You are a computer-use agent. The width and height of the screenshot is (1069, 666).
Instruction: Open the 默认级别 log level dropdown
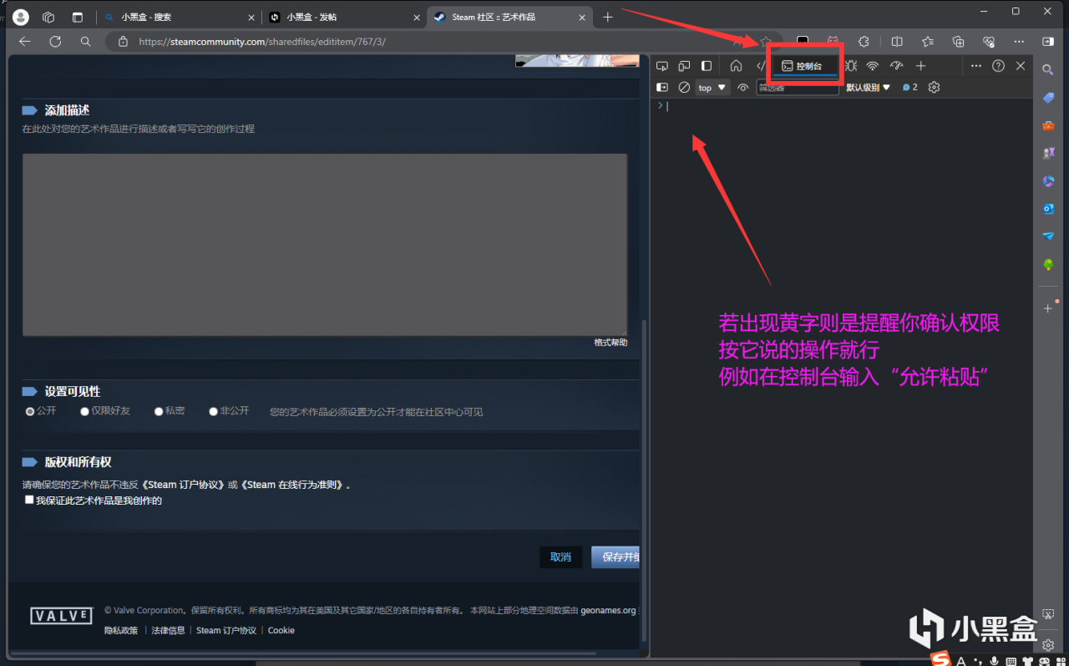(869, 87)
